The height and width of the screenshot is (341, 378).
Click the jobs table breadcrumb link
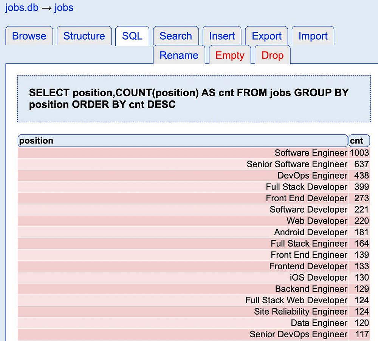pos(64,8)
